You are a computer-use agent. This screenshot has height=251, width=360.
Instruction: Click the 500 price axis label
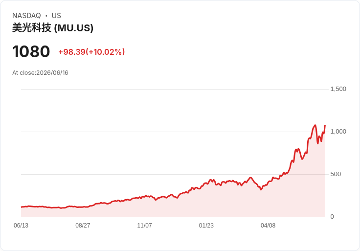click(336, 174)
